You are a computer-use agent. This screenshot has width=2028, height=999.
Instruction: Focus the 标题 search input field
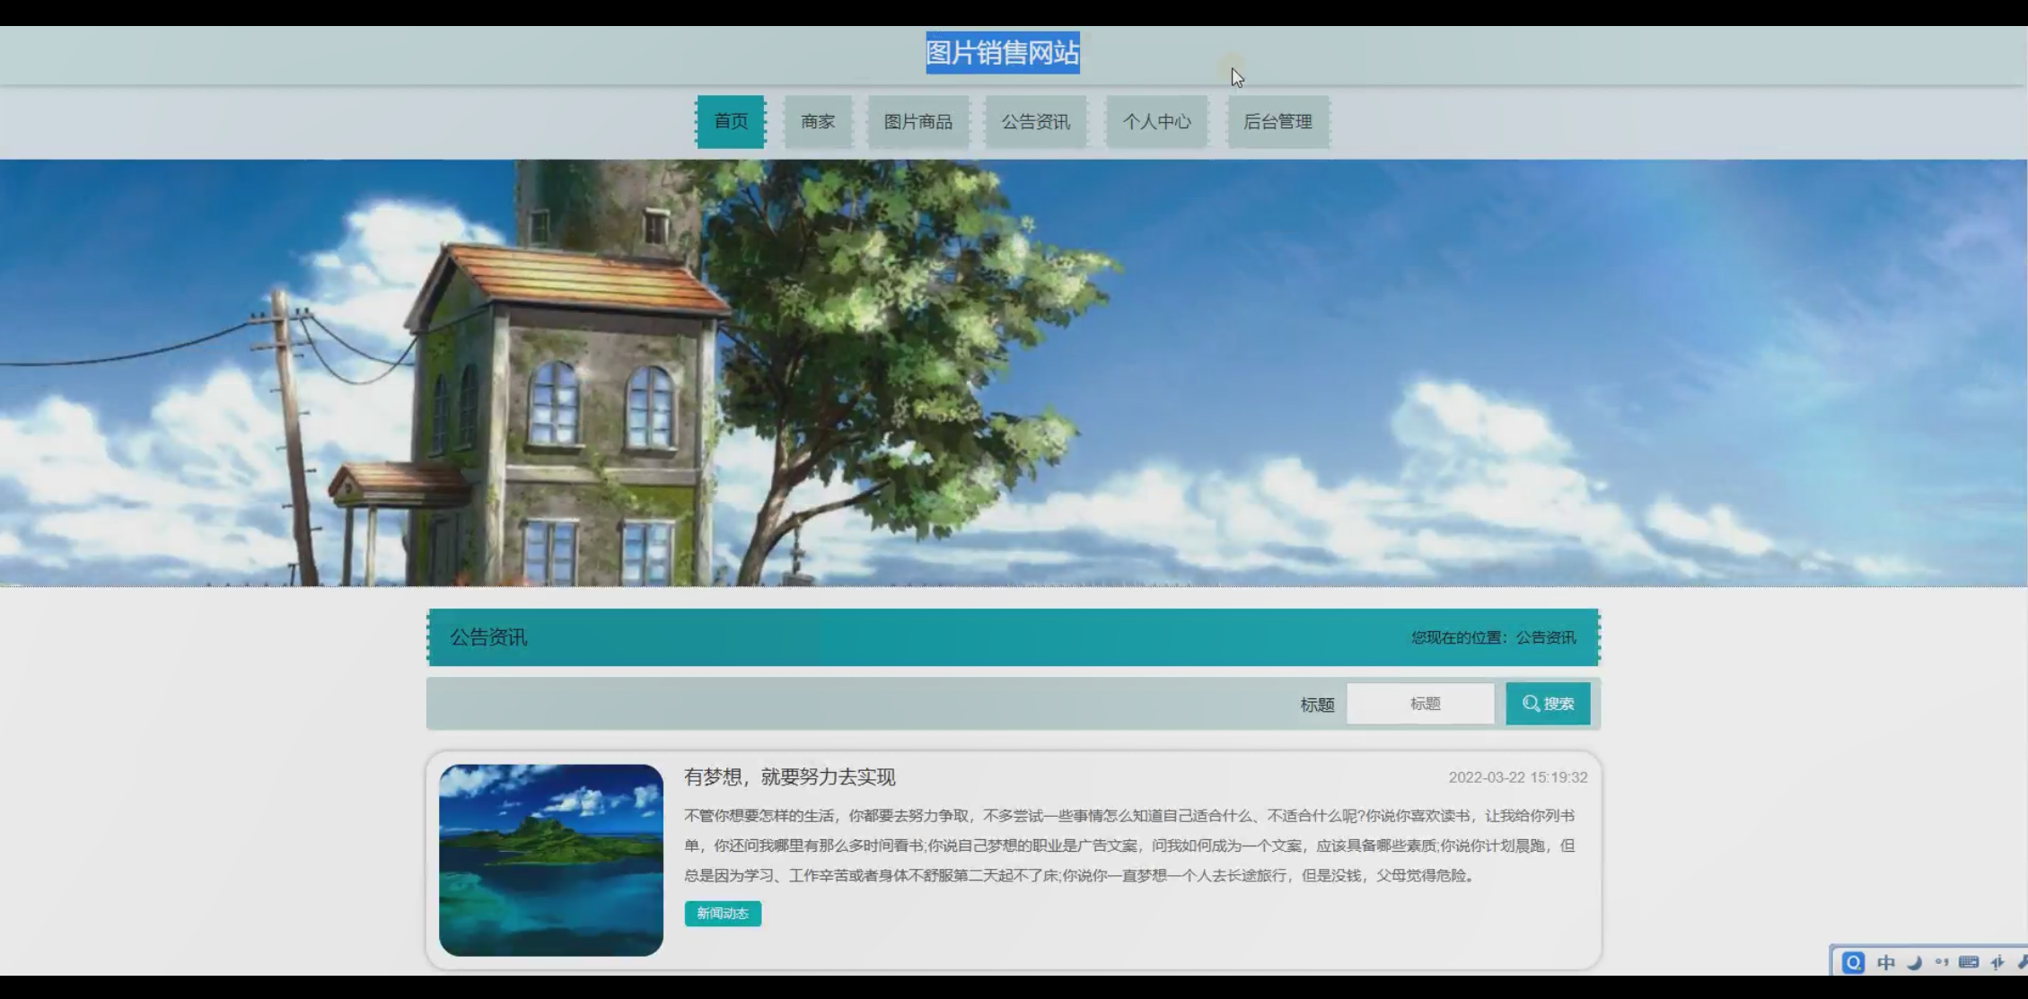tap(1420, 704)
